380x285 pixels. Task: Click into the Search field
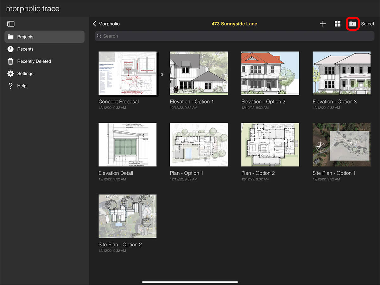234,36
